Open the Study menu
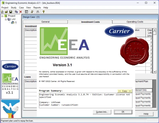Screen dimensions: 159x123 coord(14,8)
